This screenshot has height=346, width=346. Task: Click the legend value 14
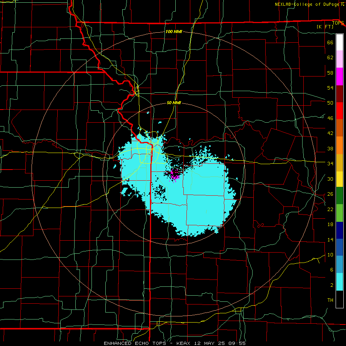[330, 240]
